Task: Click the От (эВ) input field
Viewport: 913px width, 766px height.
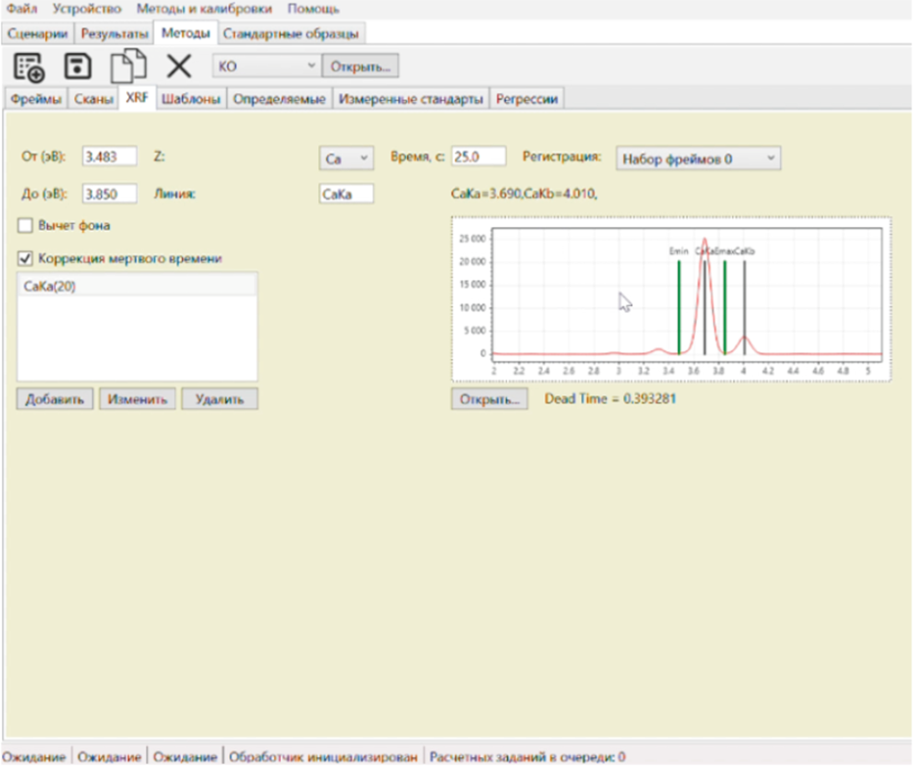Action: click(x=109, y=157)
